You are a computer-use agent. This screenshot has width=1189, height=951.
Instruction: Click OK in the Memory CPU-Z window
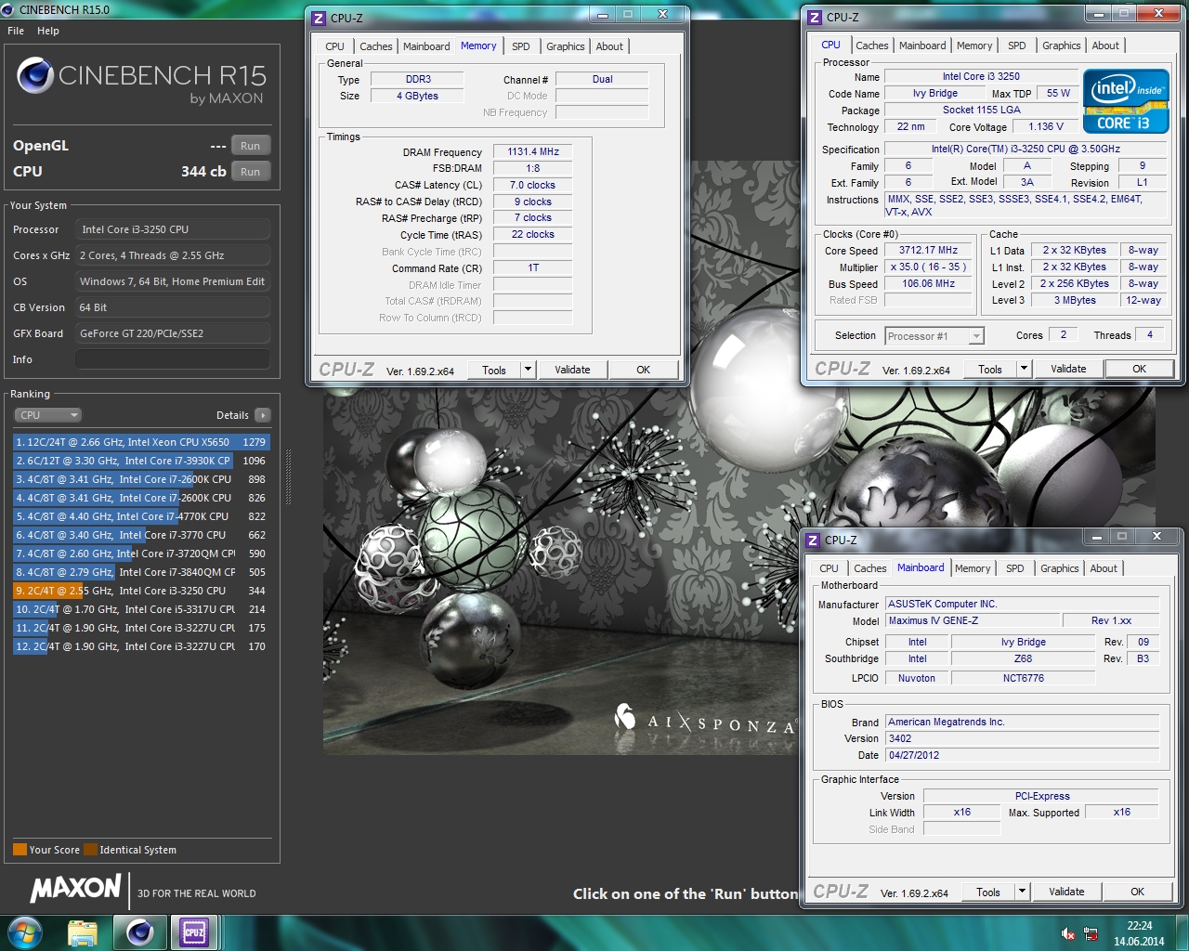click(x=643, y=370)
